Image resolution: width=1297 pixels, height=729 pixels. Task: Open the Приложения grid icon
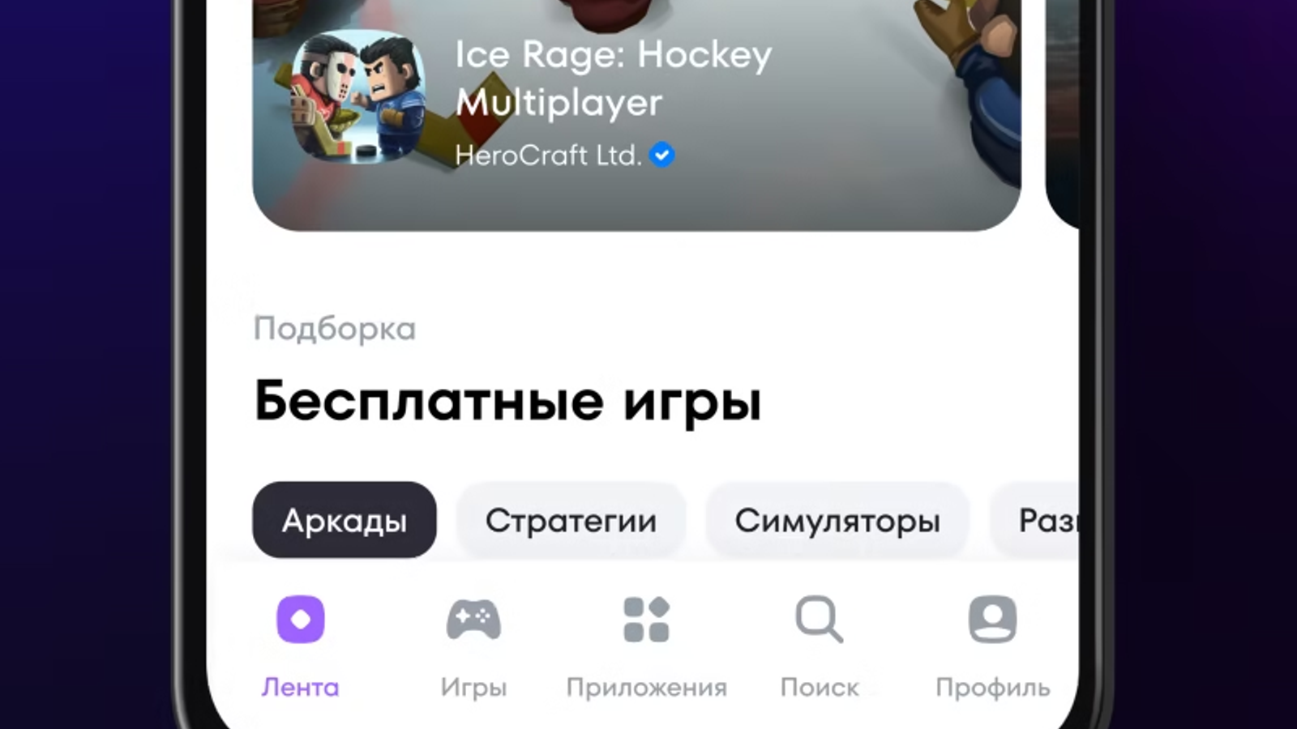[646, 620]
